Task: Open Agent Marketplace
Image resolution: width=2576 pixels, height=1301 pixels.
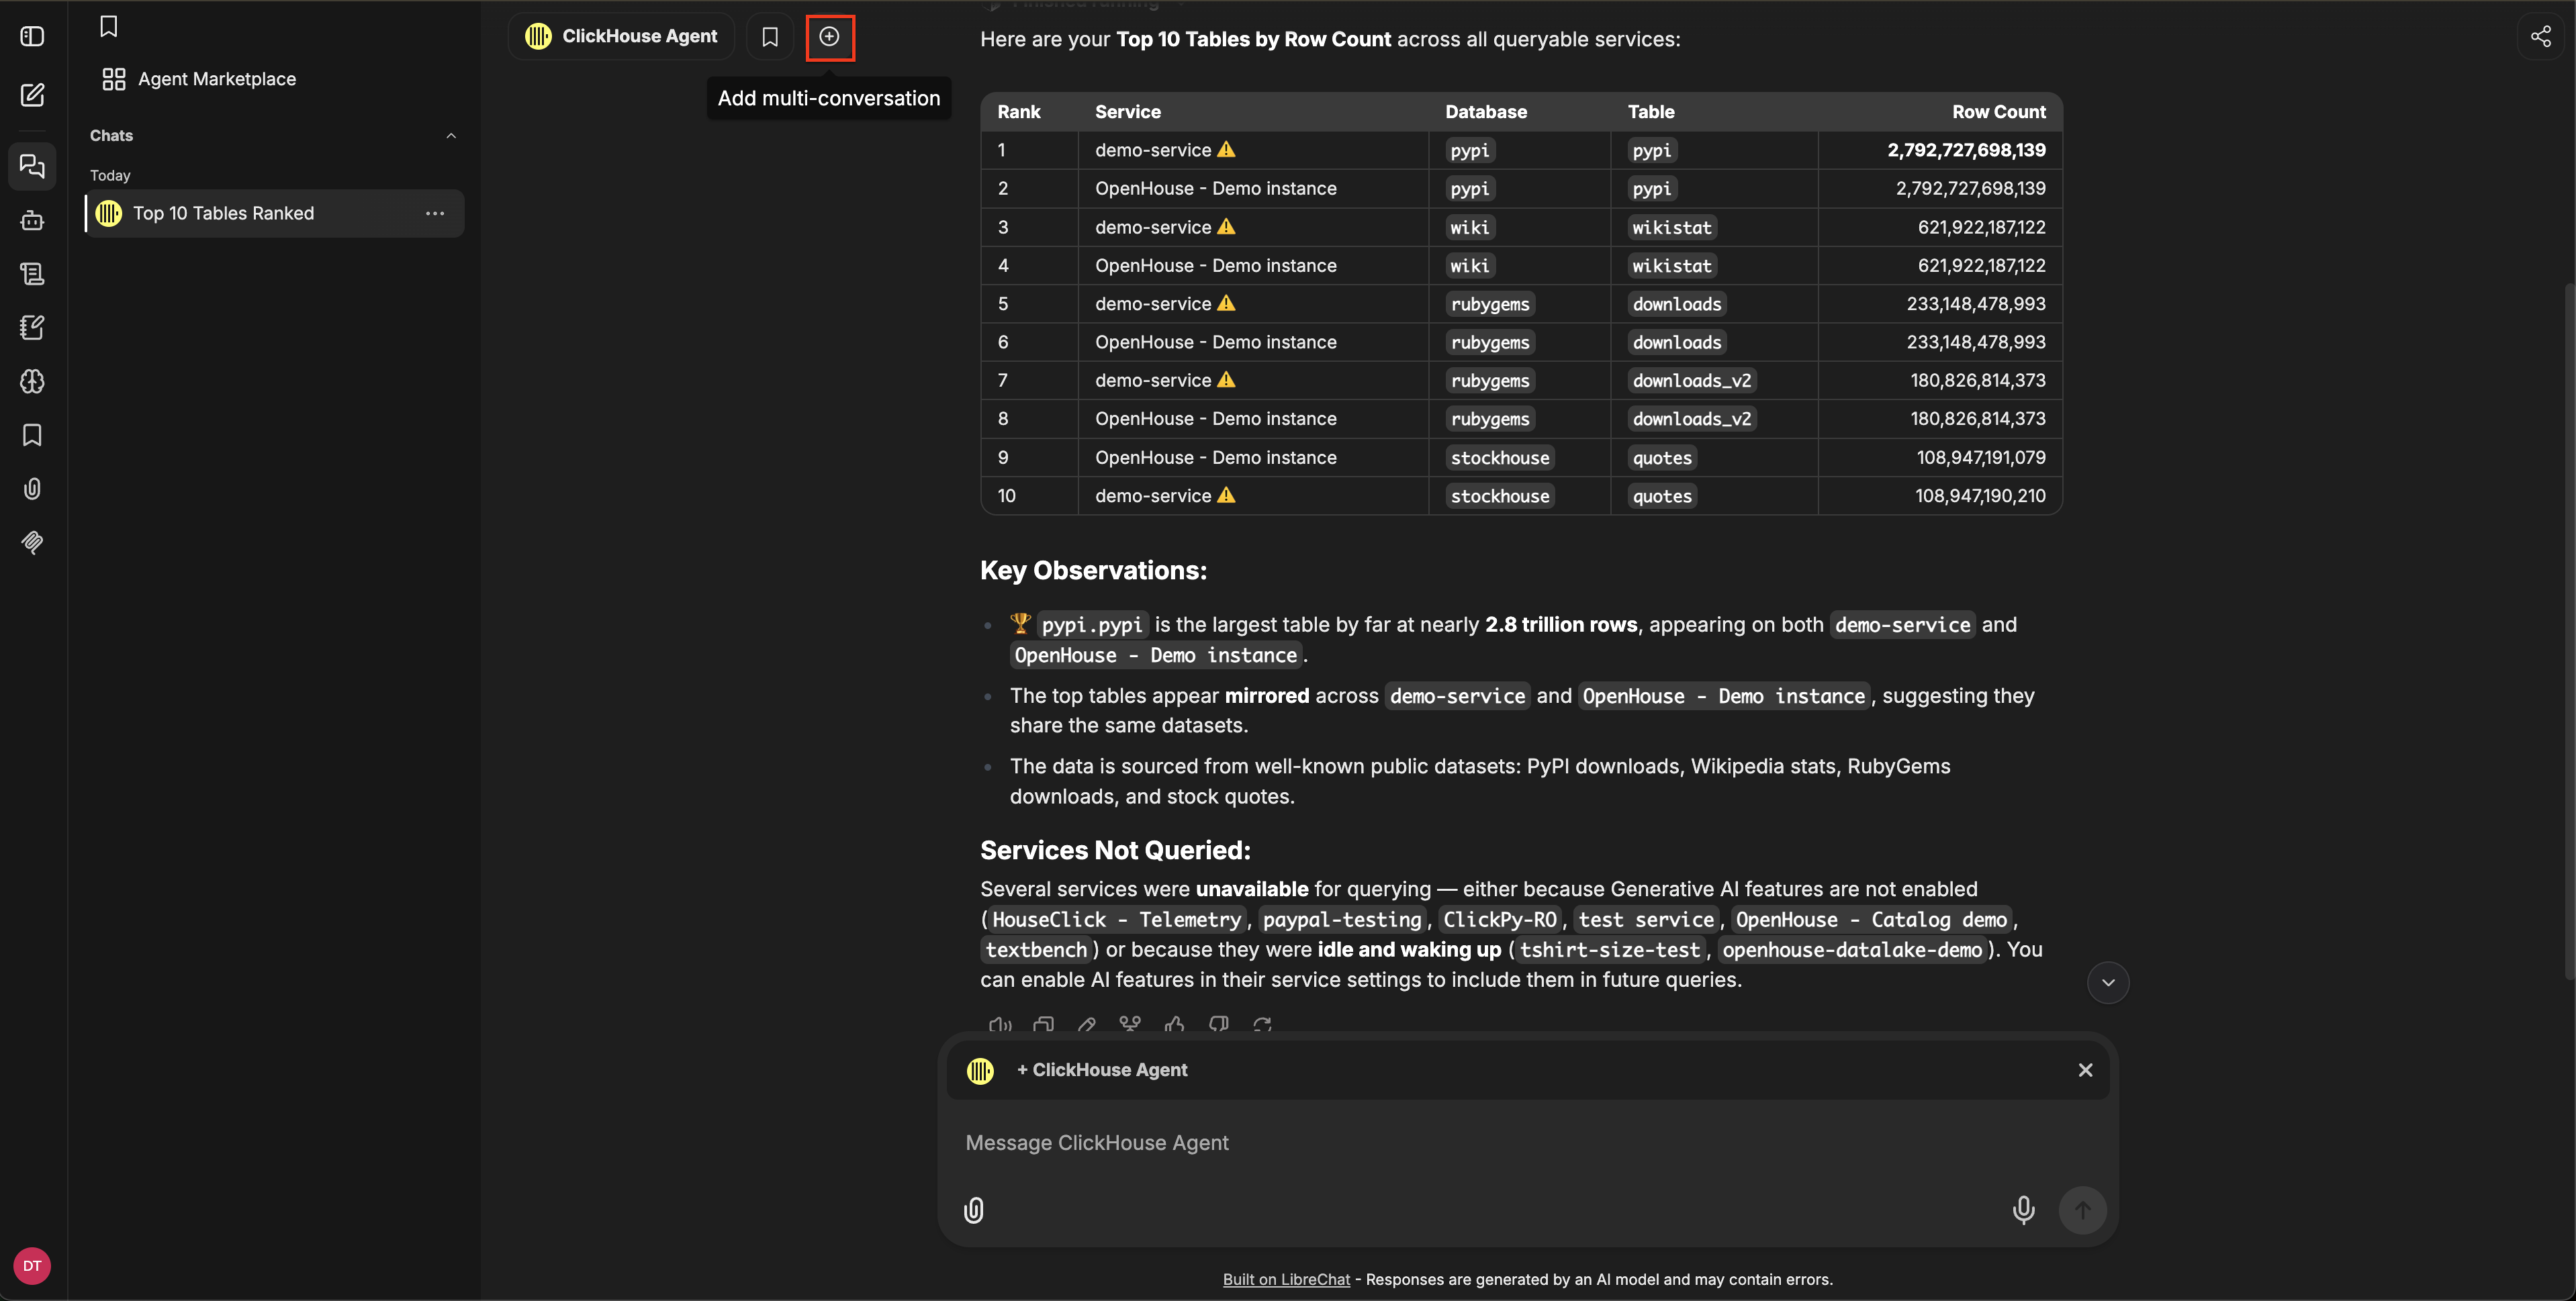Action: (x=199, y=79)
